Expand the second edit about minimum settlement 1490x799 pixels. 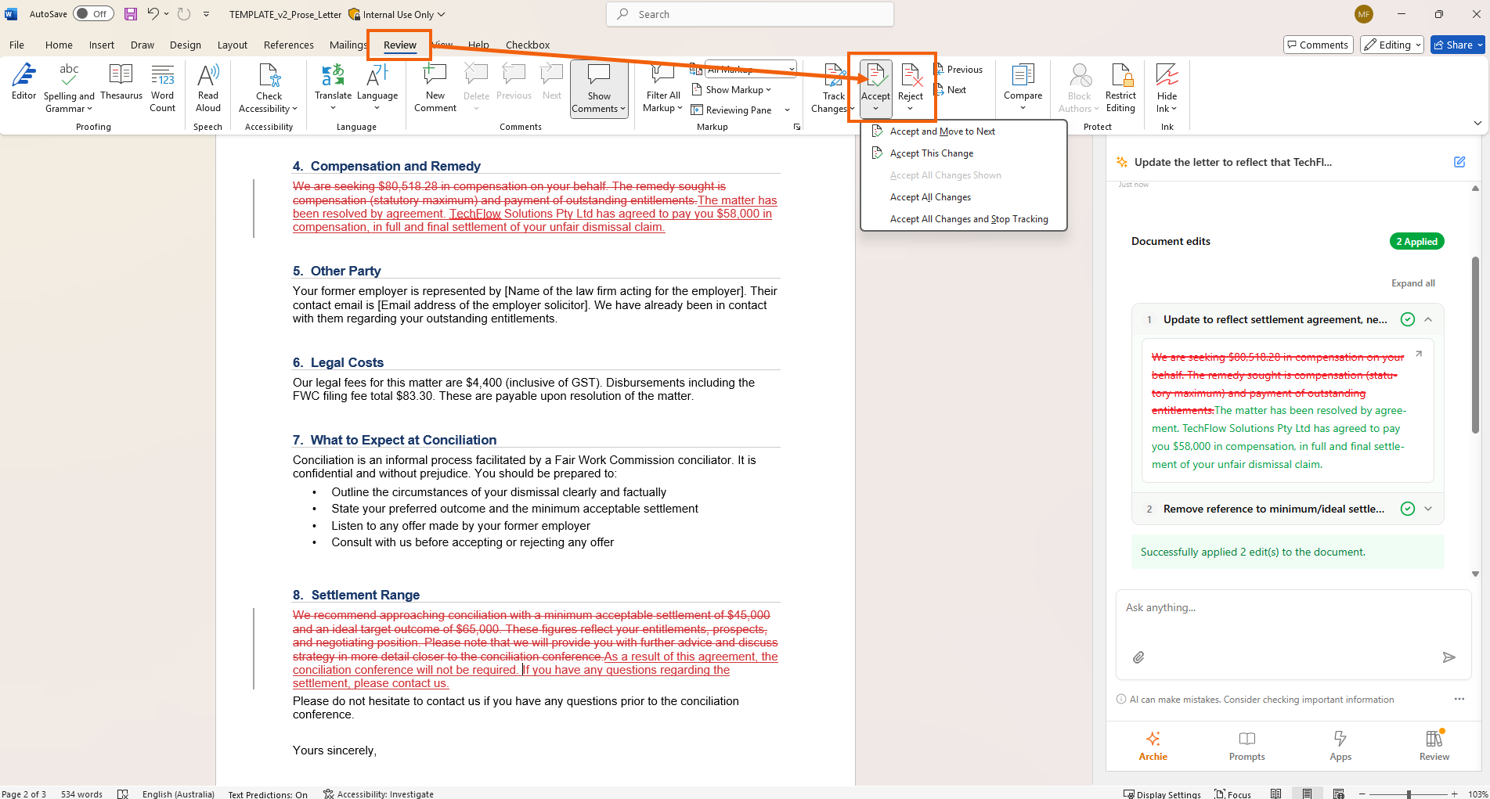1428,509
